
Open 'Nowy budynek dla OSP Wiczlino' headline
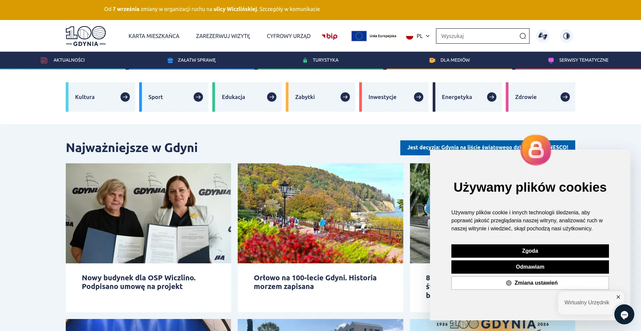[x=139, y=282]
